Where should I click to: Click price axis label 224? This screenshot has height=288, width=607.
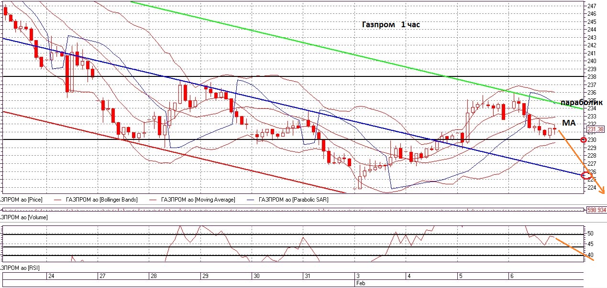(592, 187)
